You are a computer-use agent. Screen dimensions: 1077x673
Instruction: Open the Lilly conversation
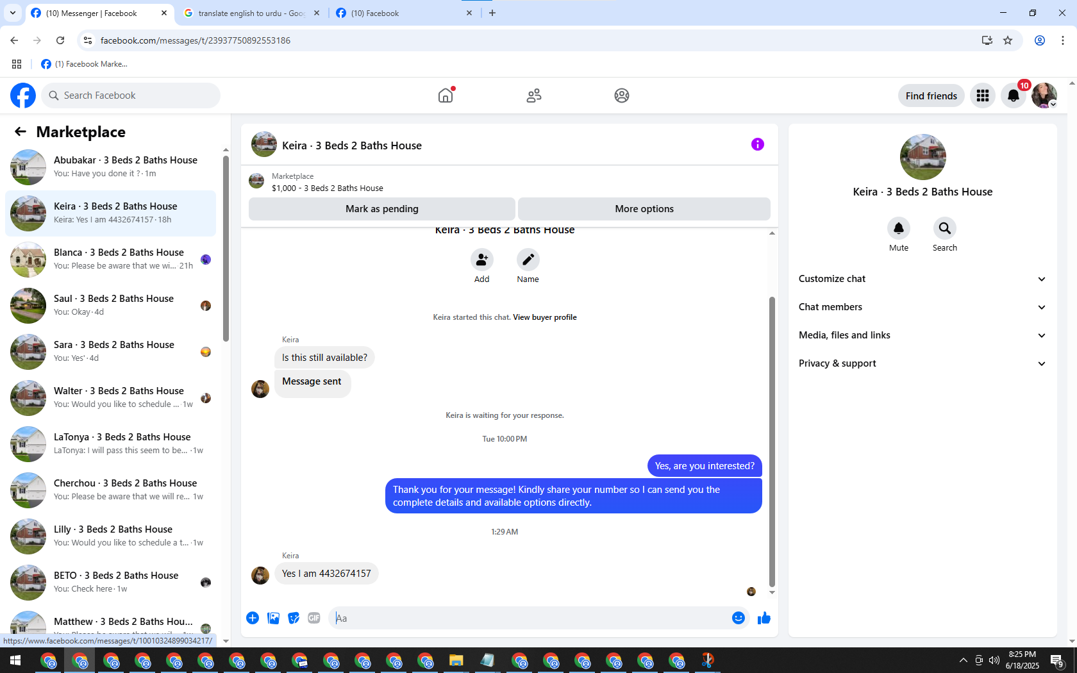(x=110, y=536)
